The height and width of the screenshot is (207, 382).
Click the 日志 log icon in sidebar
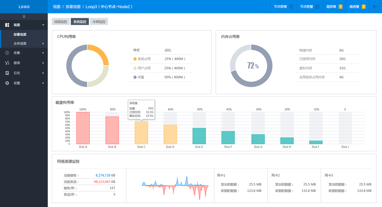(7, 73)
